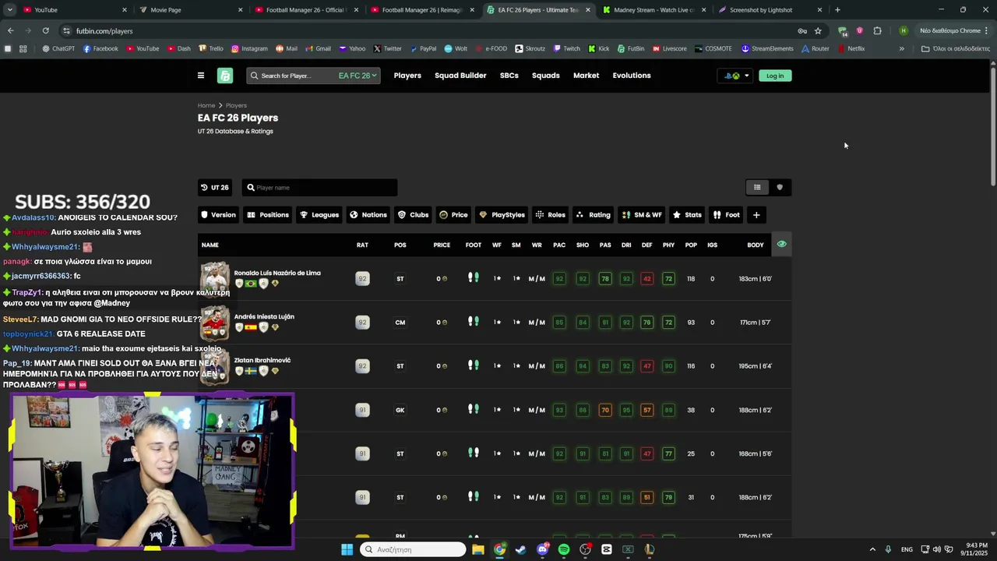Open the Instagram bookmark
The width and height of the screenshot is (997, 561).
click(x=248, y=48)
